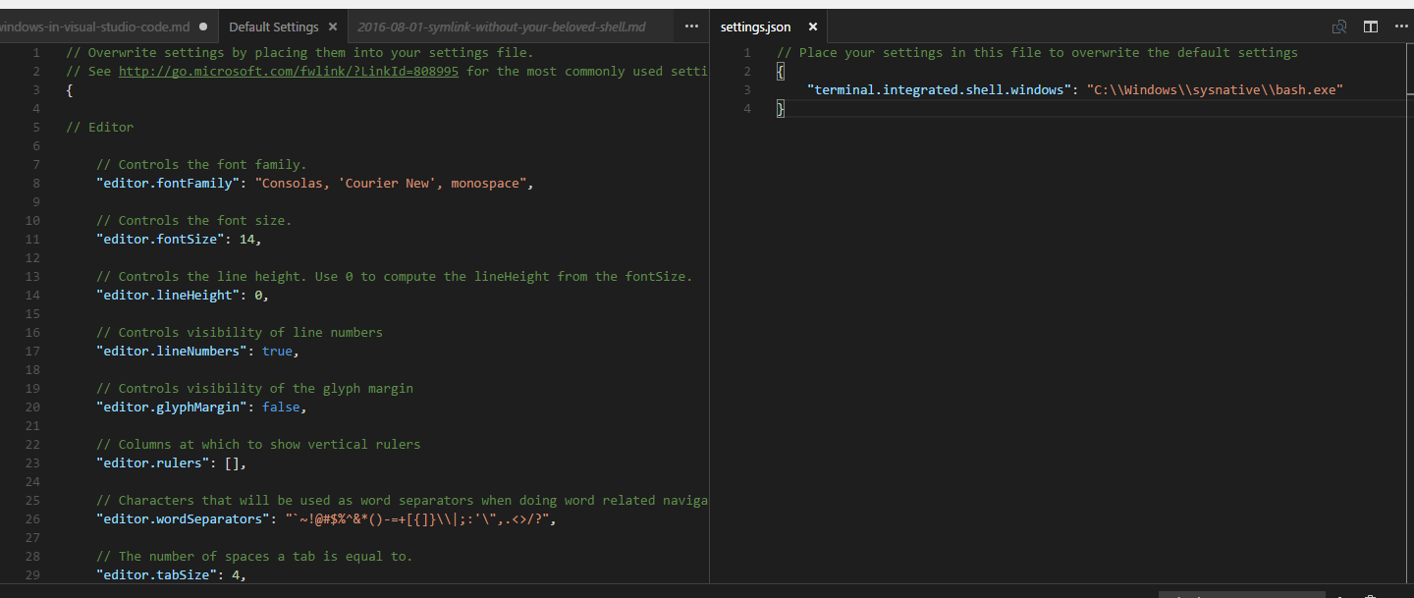The image size is (1414, 598).
Task: Close the Default Settings tab
Action: pos(331,27)
